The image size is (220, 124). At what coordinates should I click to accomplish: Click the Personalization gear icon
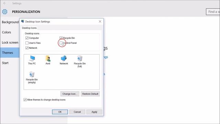[x=4, y=12]
